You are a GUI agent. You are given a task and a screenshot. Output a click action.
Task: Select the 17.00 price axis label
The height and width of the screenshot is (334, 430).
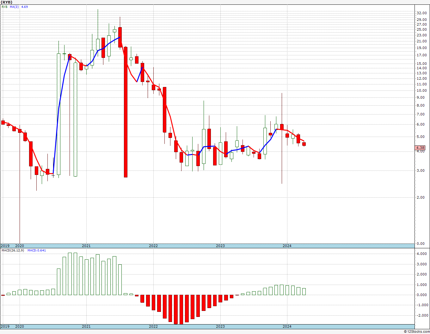click(x=421, y=55)
